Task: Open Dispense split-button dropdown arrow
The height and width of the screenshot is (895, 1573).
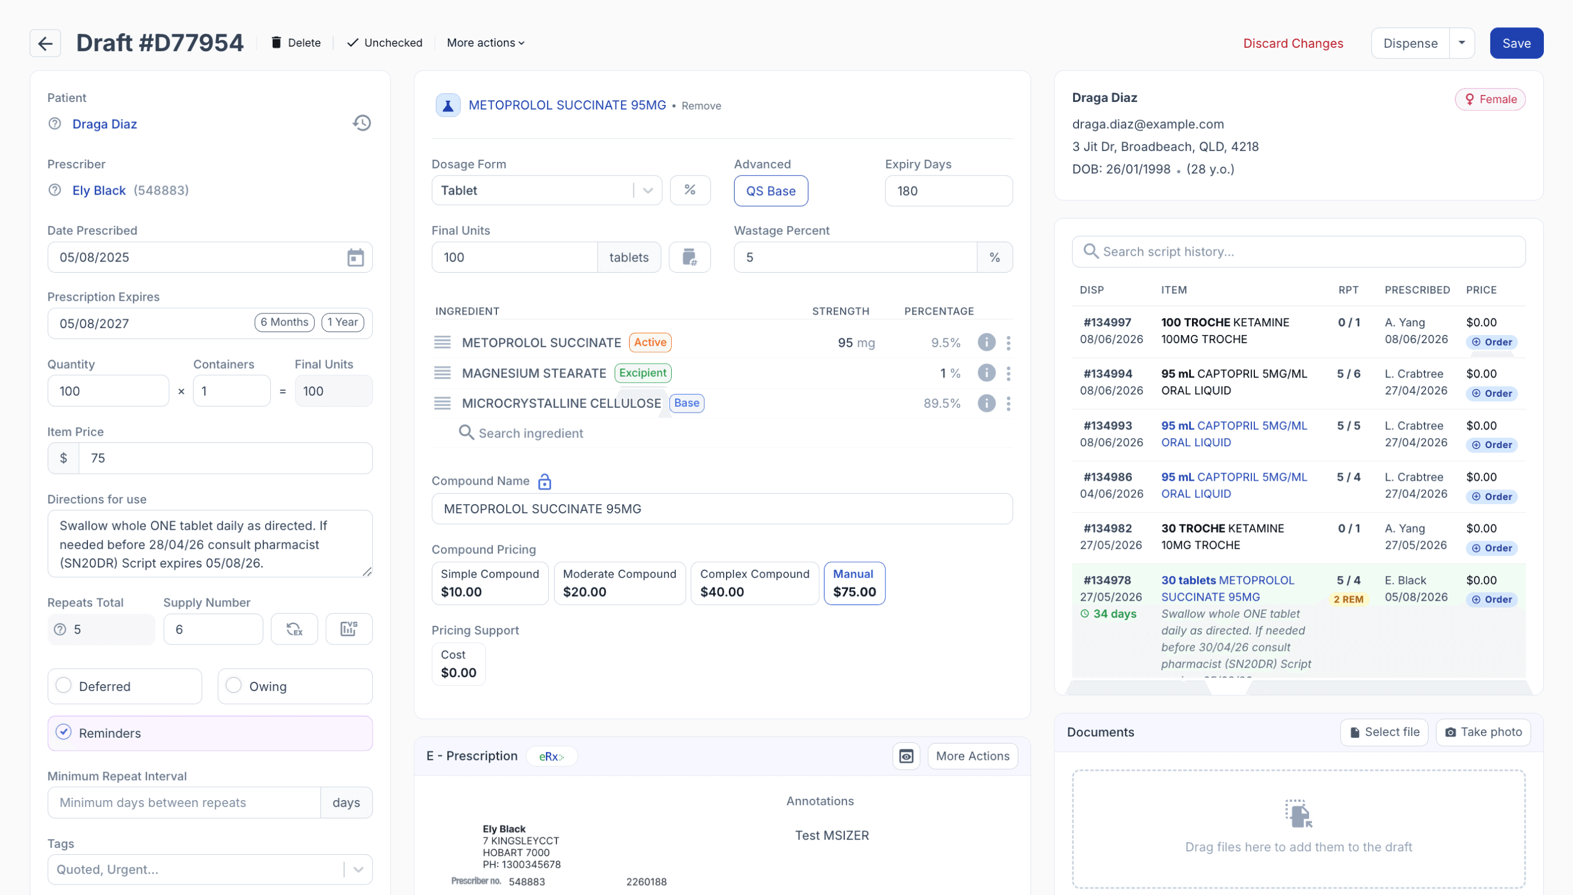Action: coord(1462,43)
